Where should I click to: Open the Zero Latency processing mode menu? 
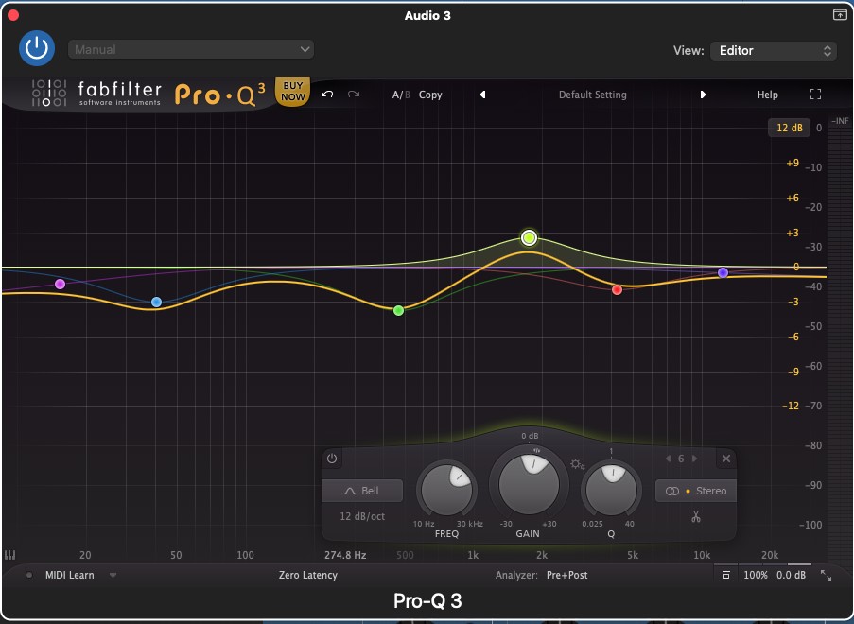coord(307,575)
